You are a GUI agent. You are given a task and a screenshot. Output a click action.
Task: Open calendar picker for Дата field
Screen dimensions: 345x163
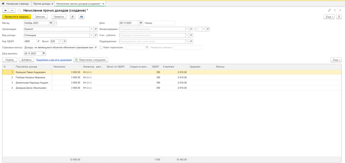pyautogui.click(x=141, y=23)
